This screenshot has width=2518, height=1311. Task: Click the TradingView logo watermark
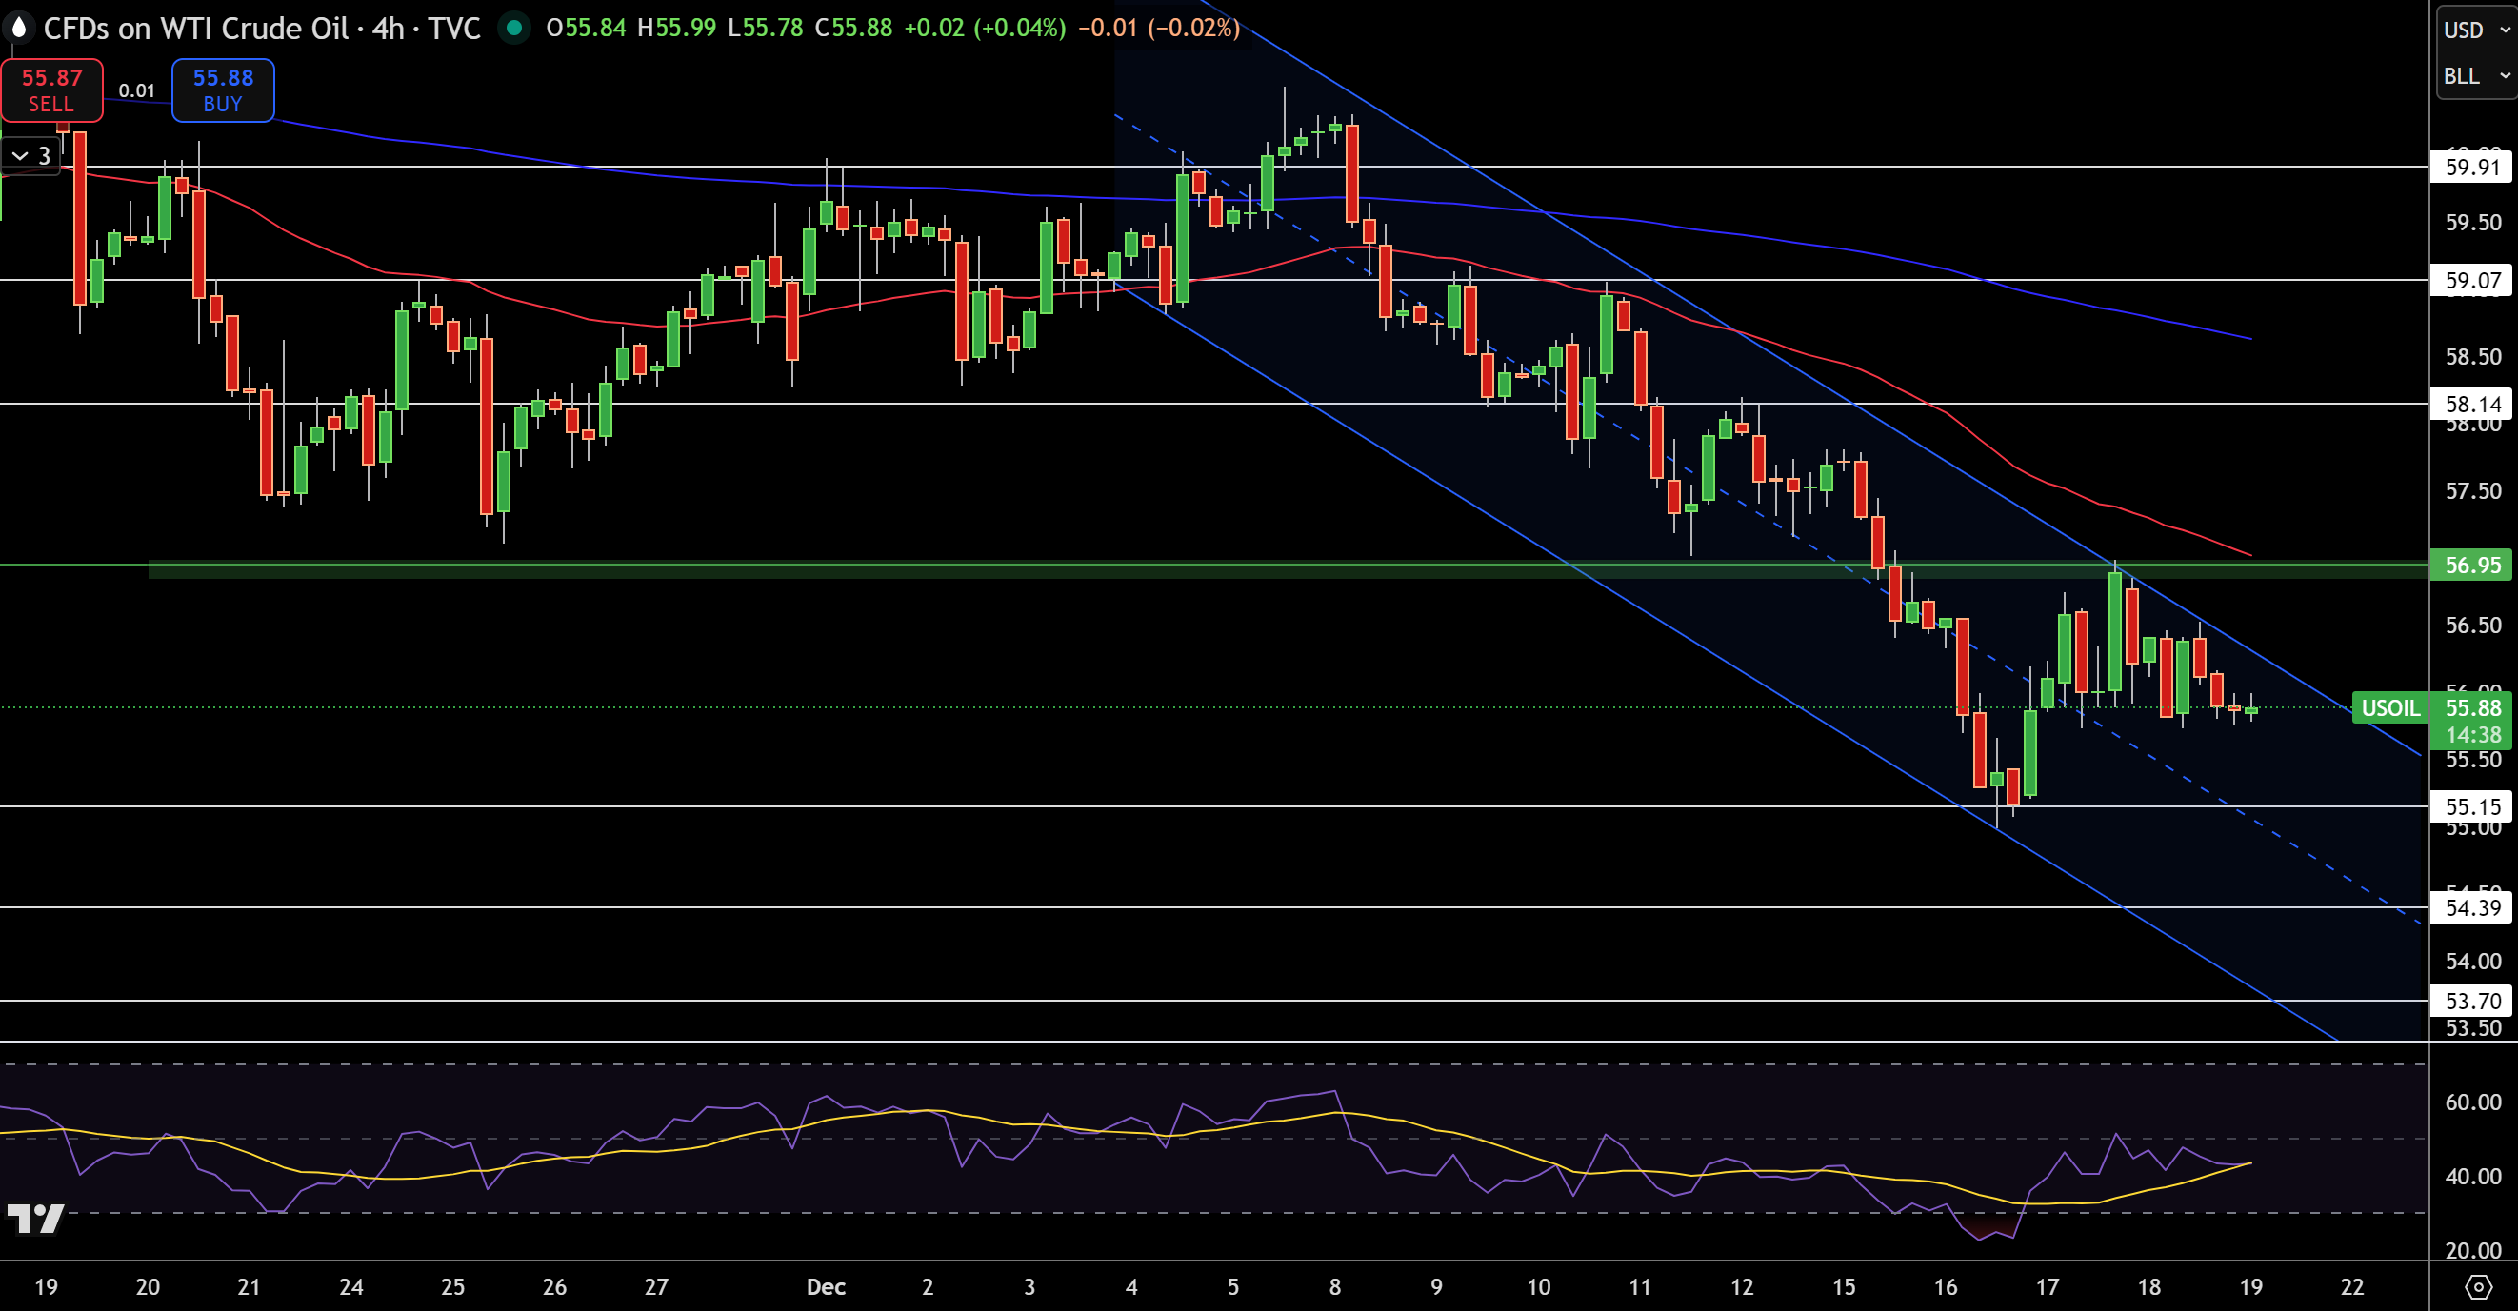35,1219
